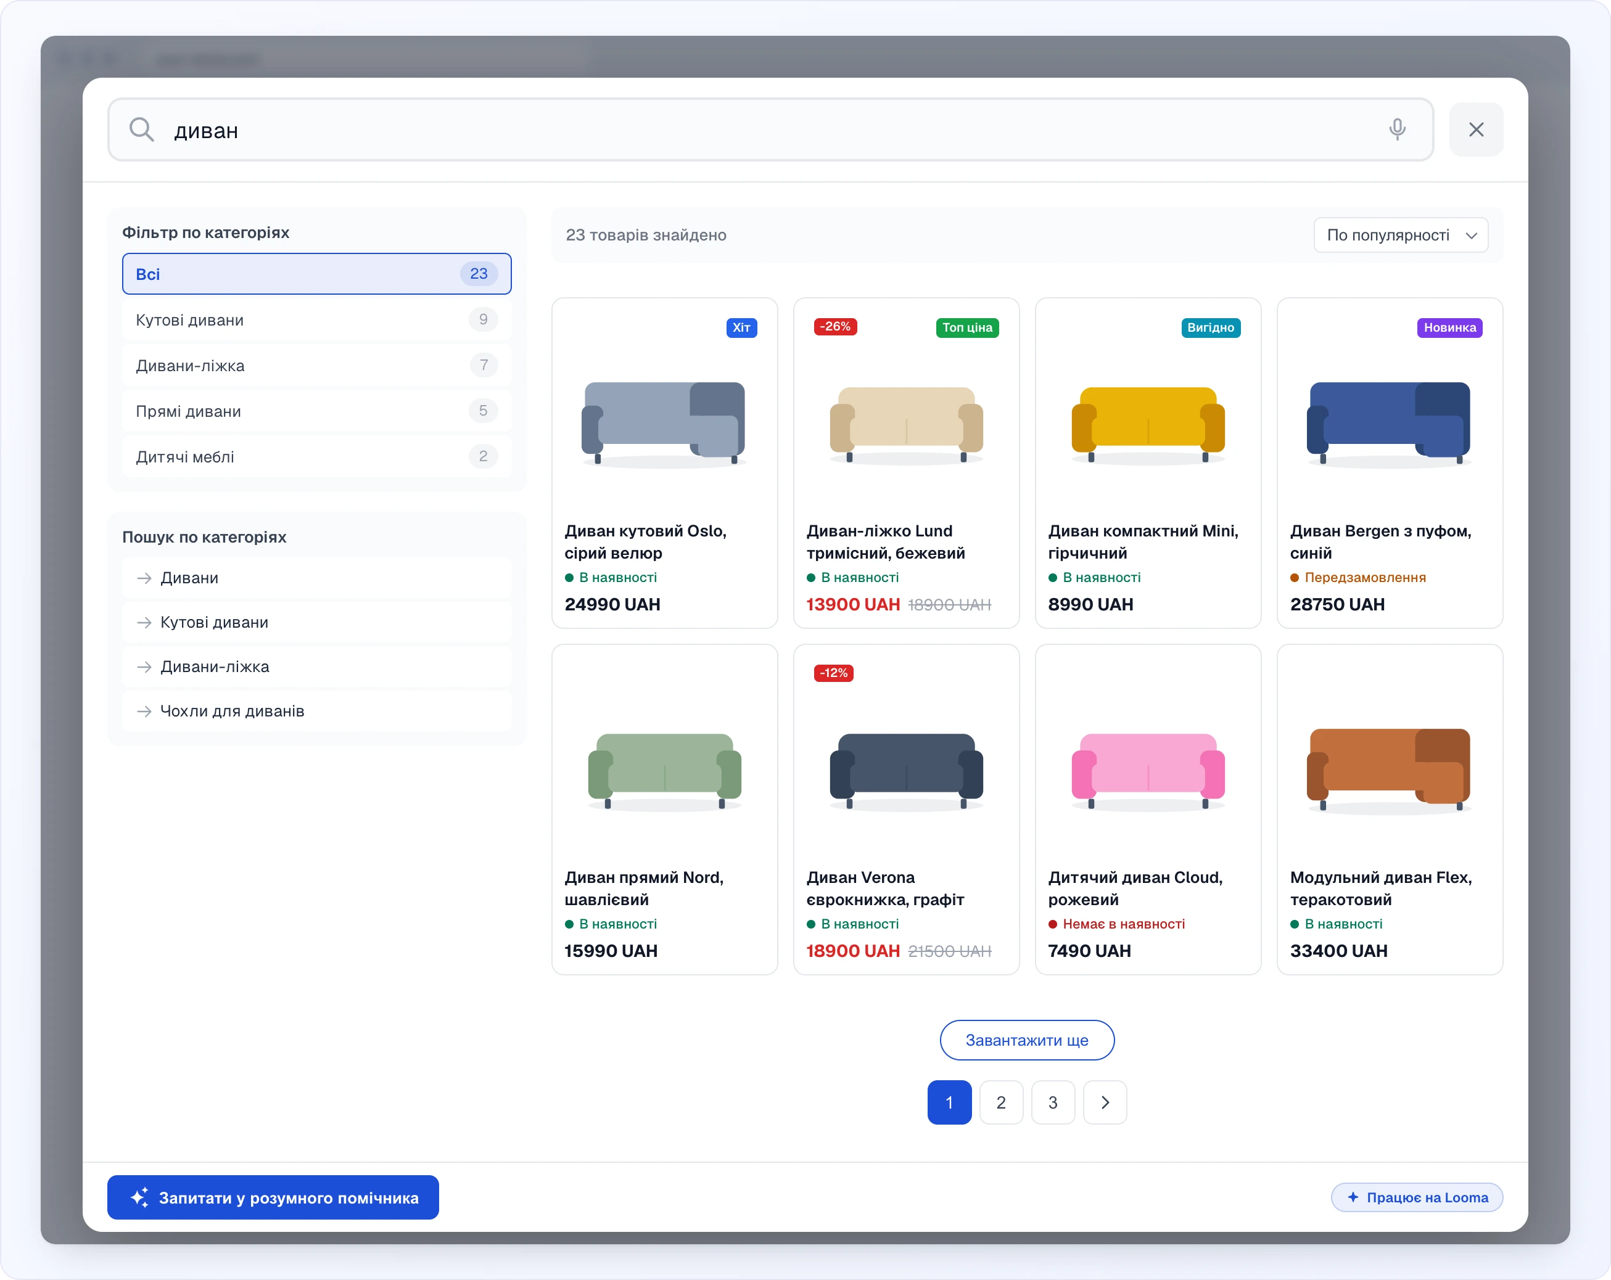This screenshot has height=1280, width=1611.
Task: Click the Вигідно badge on Mini sofa
Action: click(1211, 328)
